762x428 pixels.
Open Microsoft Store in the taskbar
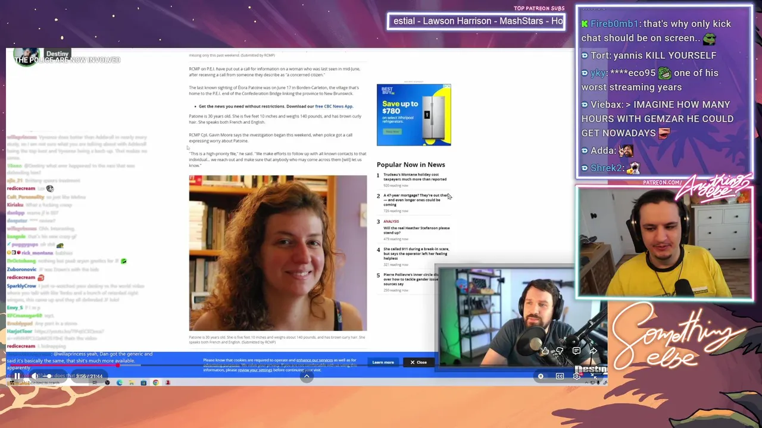click(x=143, y=383)
